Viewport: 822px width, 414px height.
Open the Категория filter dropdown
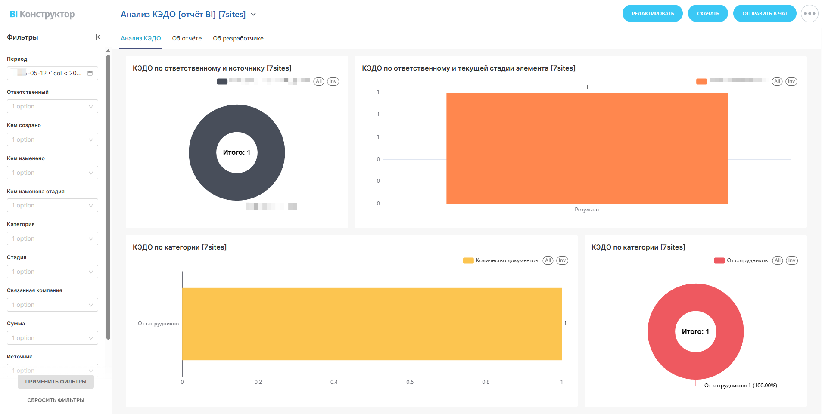[x=53, y=238]
